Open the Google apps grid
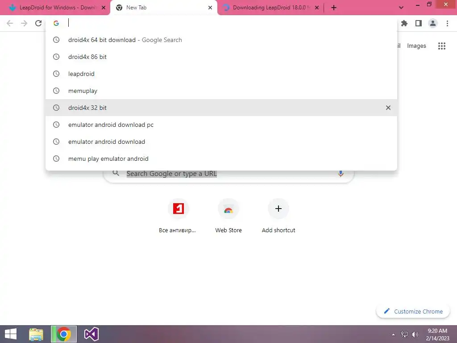 [442, 46]
